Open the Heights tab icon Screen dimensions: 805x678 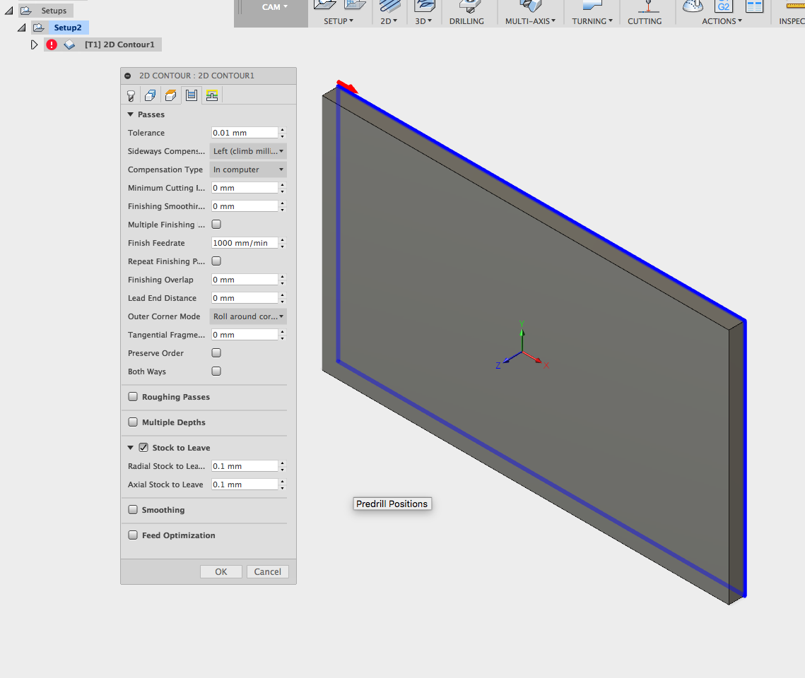point(170,96)
